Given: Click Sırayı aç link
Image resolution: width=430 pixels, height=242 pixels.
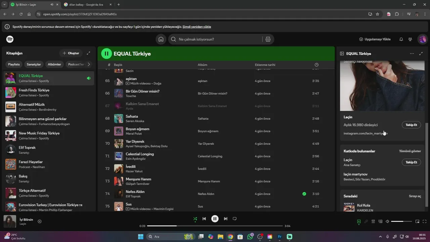Looking at the screenshot, I should (415, 196).
